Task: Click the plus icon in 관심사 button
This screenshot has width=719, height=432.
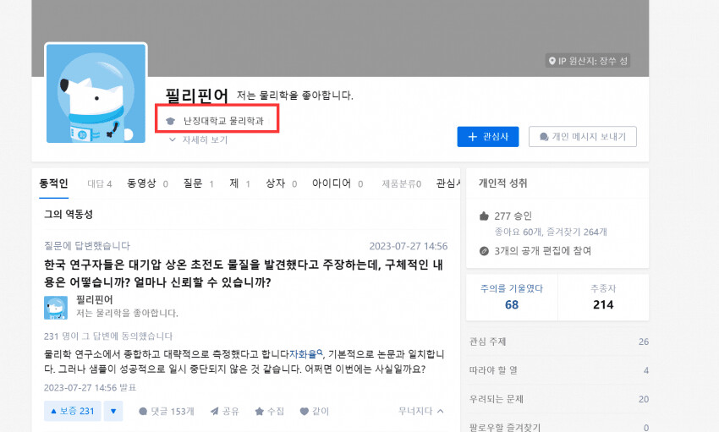Action: (472, 136)
